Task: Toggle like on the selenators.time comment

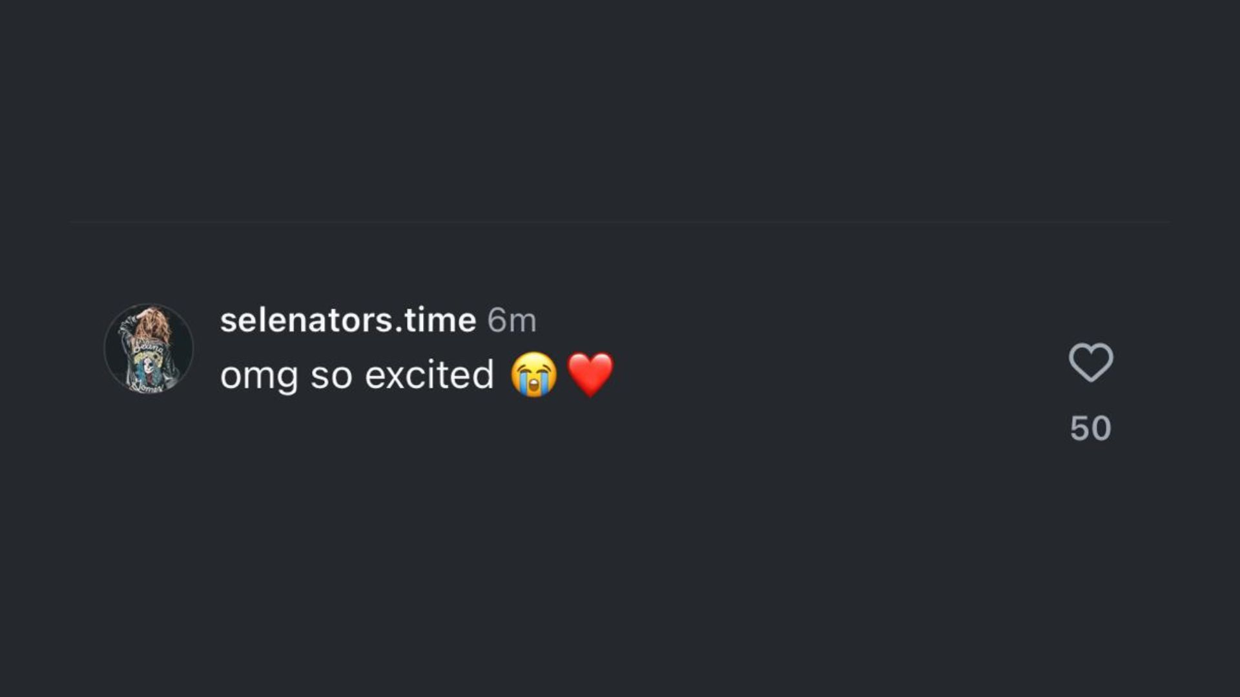Action: point(1091,363)
